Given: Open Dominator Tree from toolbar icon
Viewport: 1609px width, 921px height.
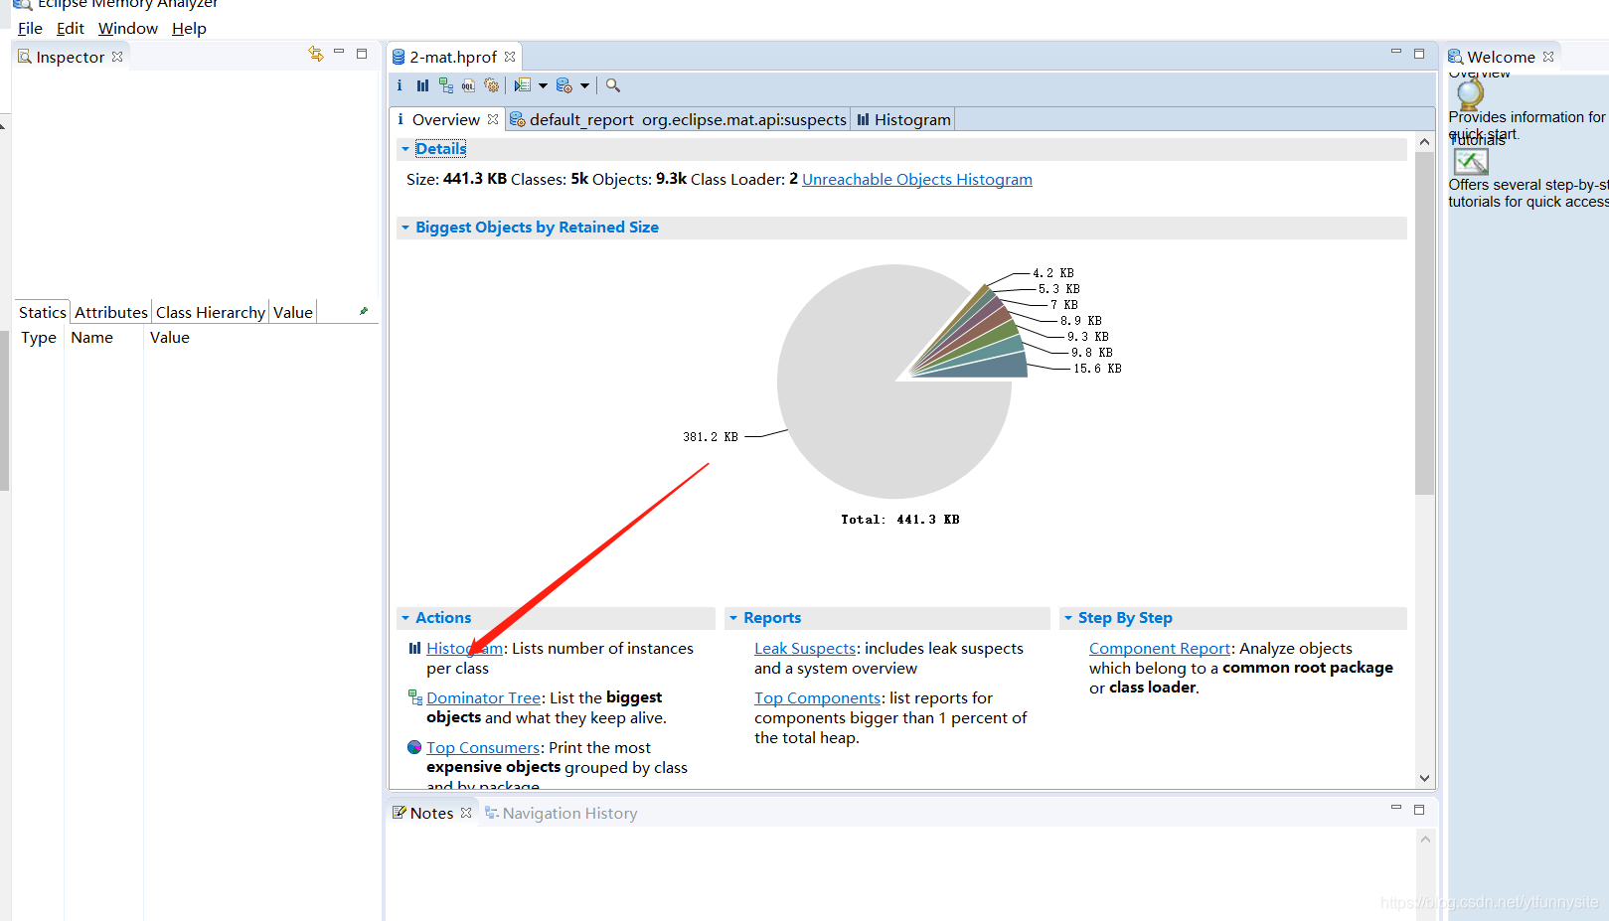Looking at the screenshot, I should coord(445,85).
